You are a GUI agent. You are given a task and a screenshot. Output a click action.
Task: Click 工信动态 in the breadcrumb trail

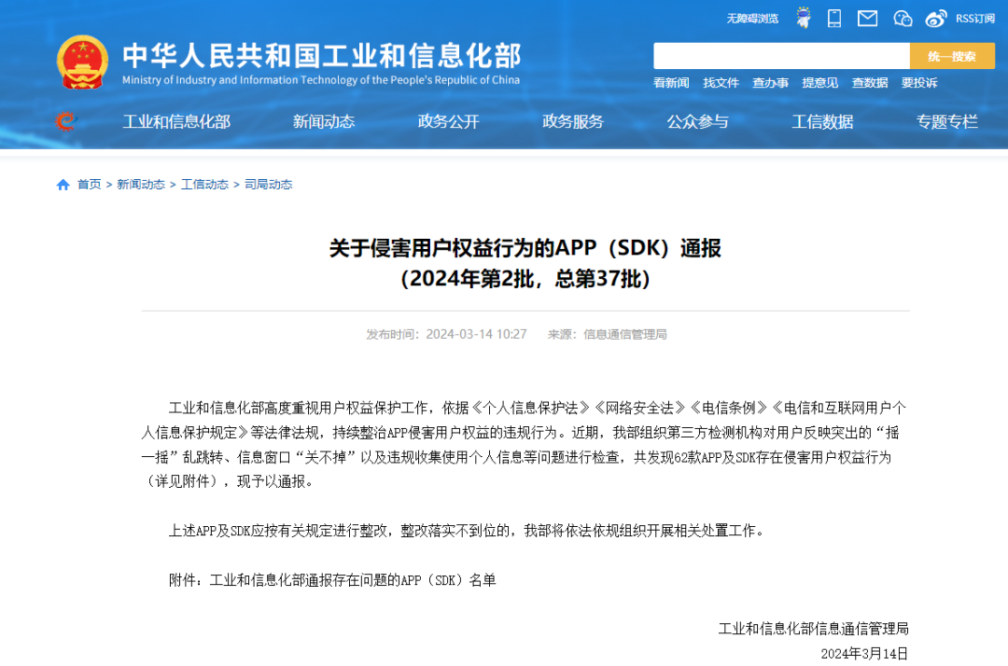204,184
